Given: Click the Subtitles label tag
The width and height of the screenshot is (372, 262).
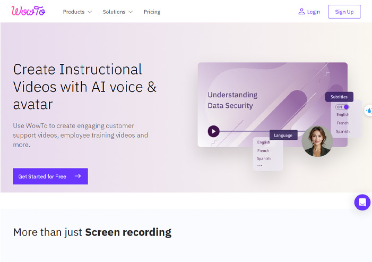Looking at the screenshot, I should tap(339, 97).
